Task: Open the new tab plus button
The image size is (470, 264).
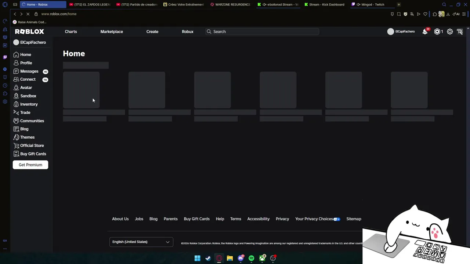Action: 399,4
